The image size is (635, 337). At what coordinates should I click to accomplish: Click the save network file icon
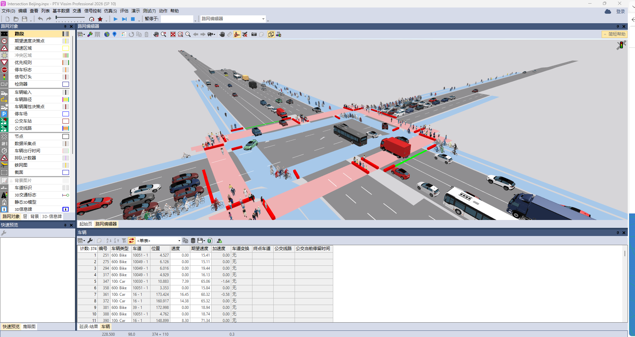[x=25, y=19]
